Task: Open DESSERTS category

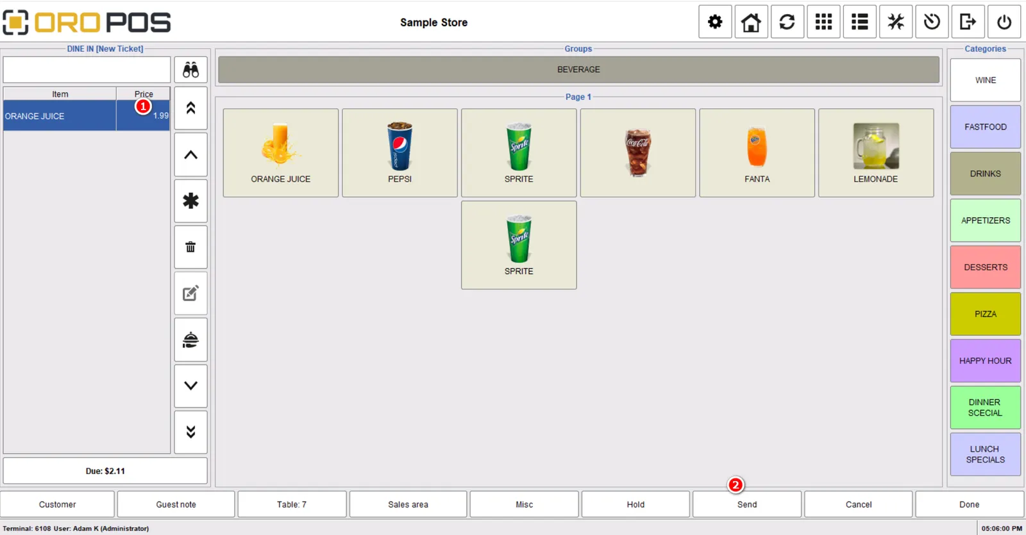Action: tap(986, 267)
